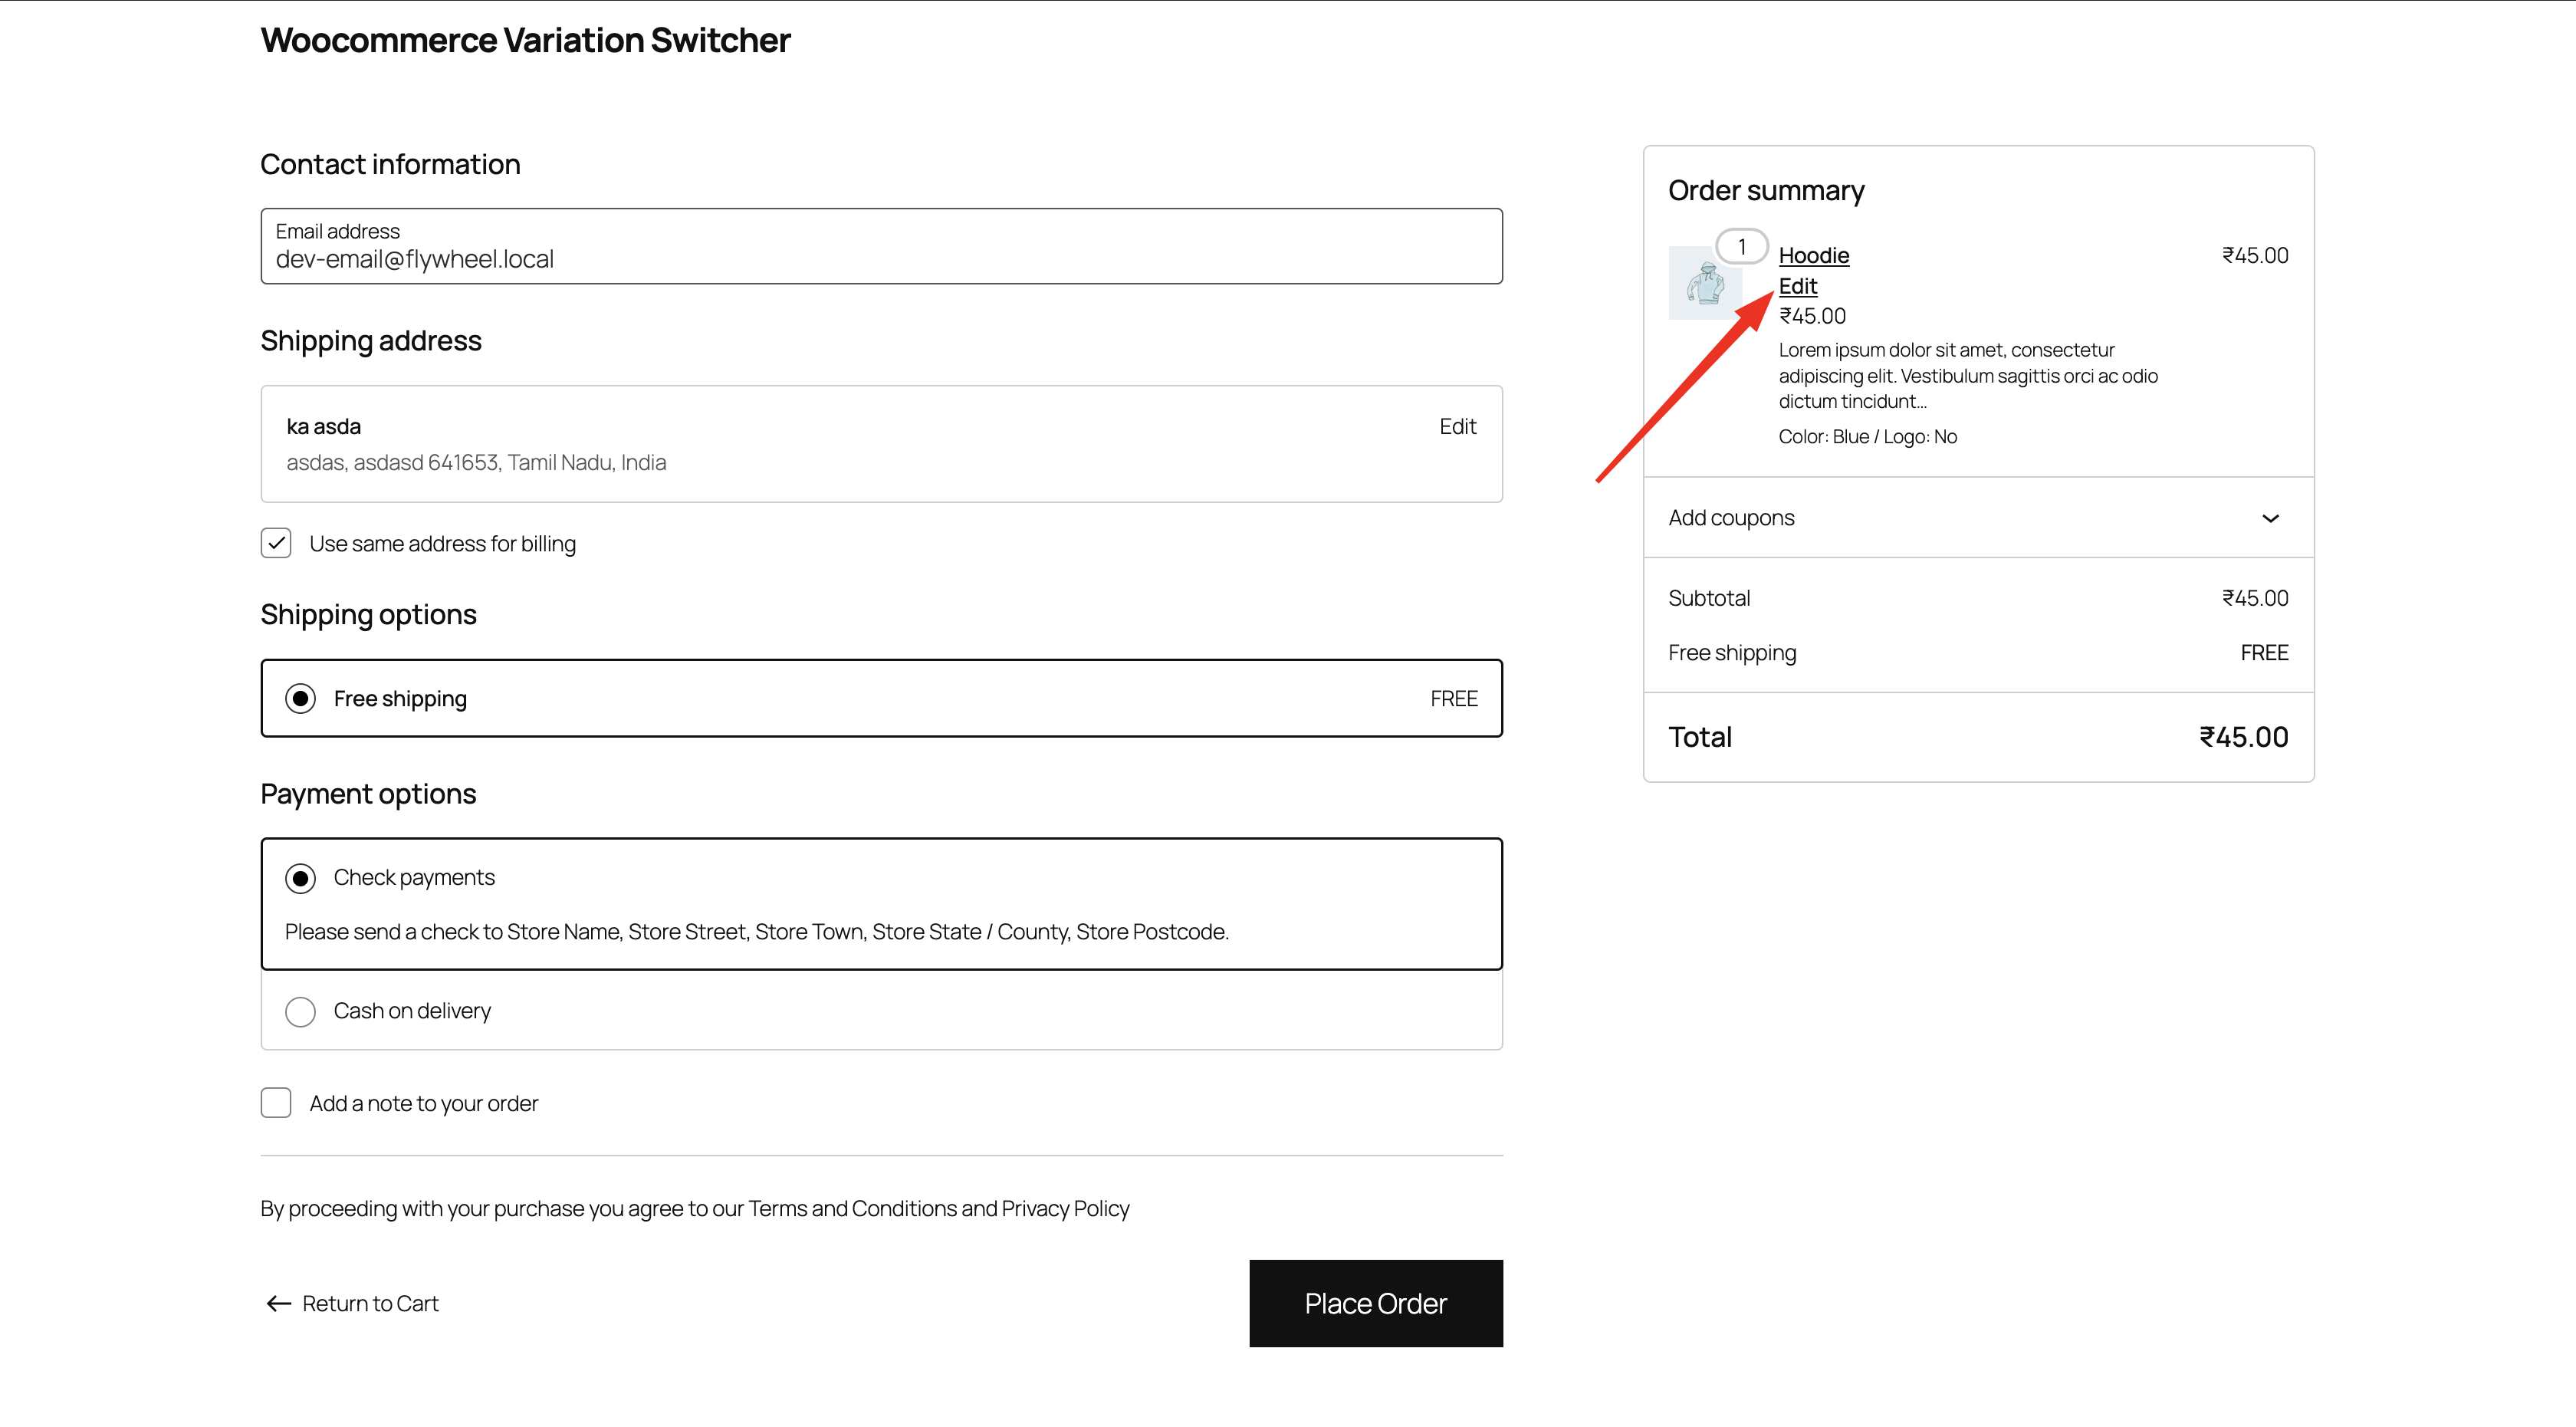
Task: Click the Hoodie product thumbnail image
Action: [1704, 283]
